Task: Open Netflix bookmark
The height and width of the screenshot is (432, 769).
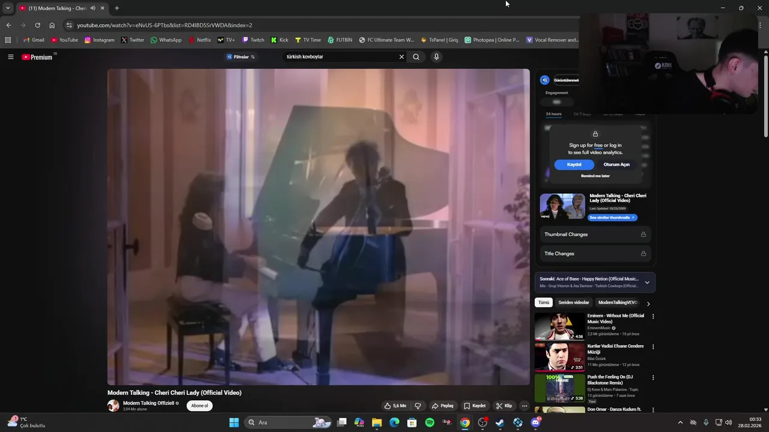Action: tap(199, 40)
